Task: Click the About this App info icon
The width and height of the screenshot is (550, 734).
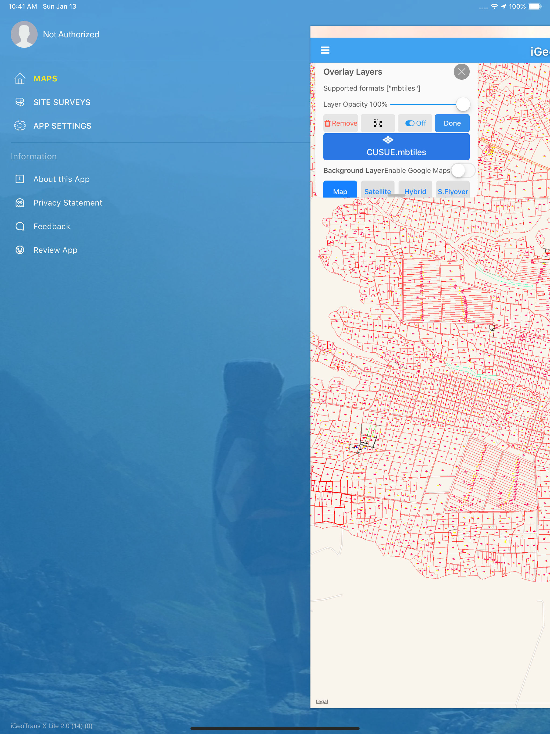Action: pyautogui.click(x=20, y=179)
